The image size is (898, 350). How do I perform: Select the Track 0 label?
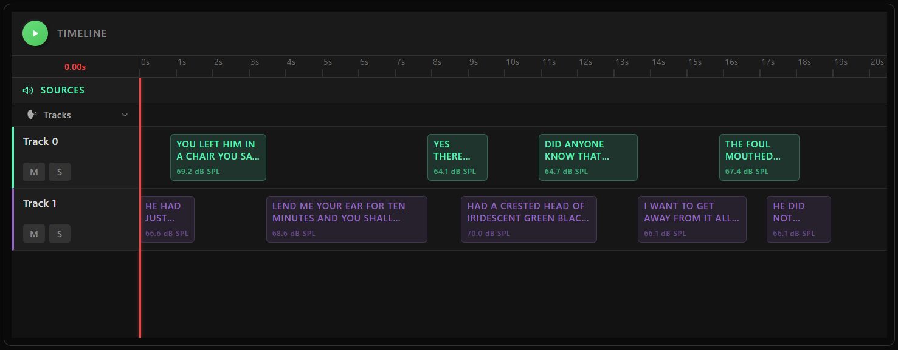pos(40,141)
